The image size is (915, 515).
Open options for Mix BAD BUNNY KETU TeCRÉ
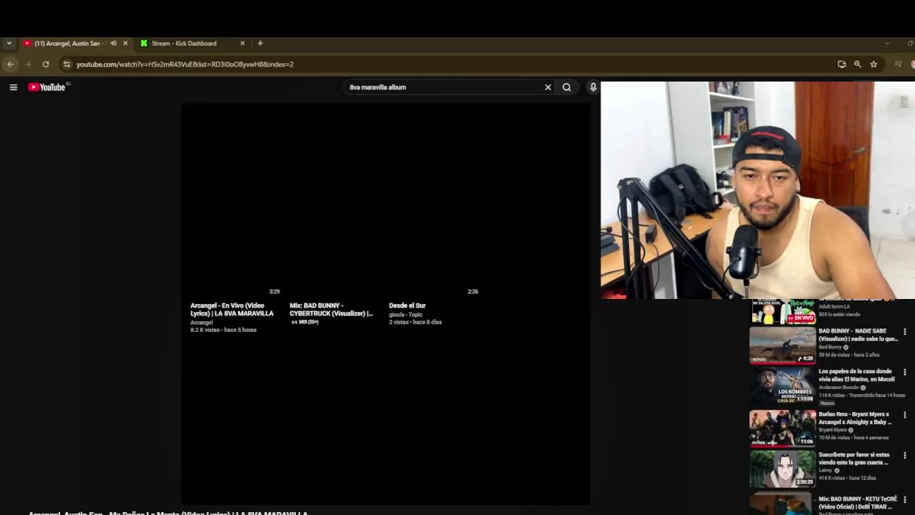[905, 499]
